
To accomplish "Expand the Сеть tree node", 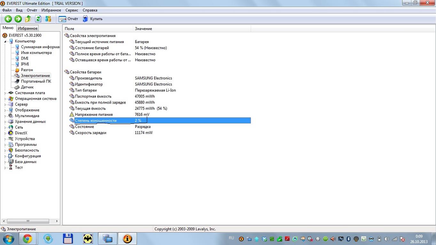I will click(5, 127).
